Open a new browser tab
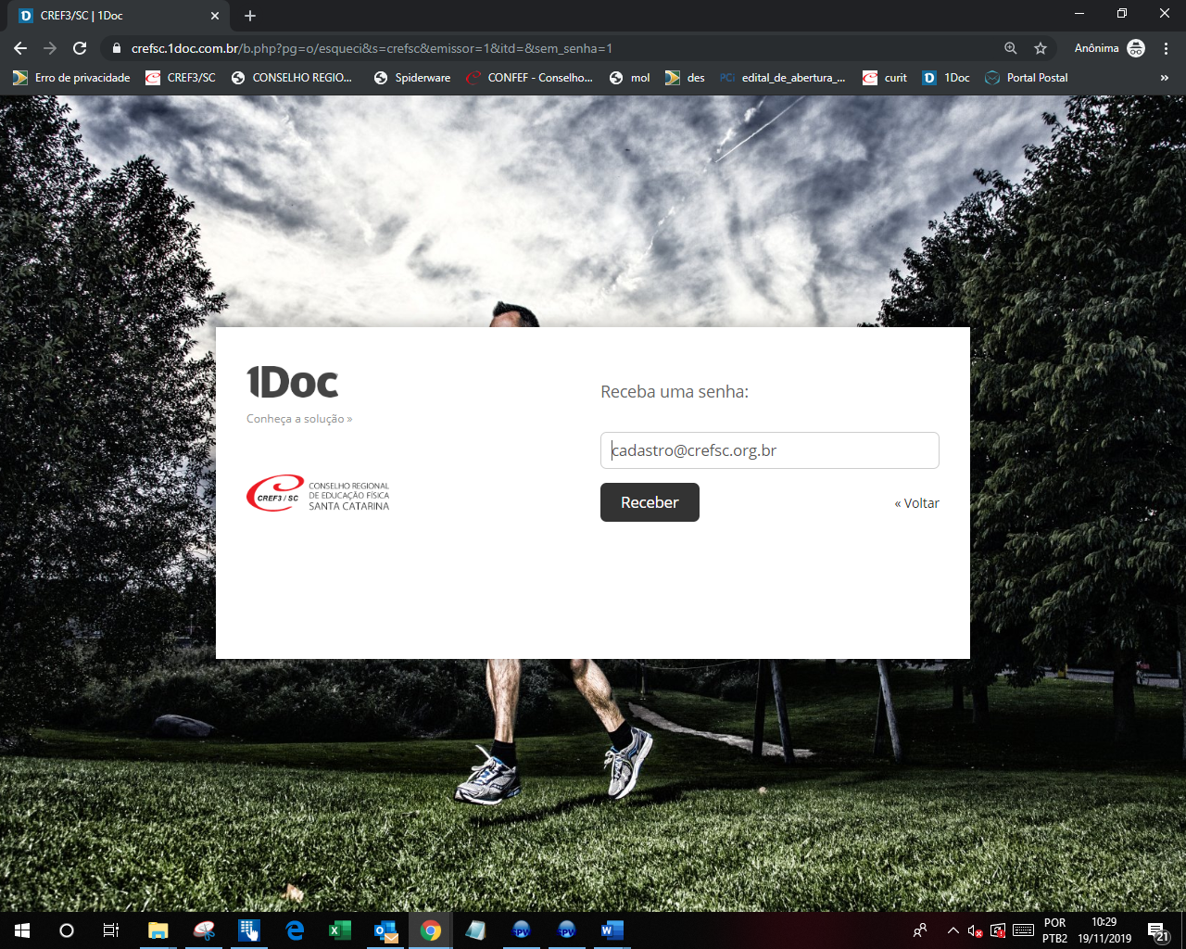The height and width of the screenshot is (949, 1186). click(250, 16)
